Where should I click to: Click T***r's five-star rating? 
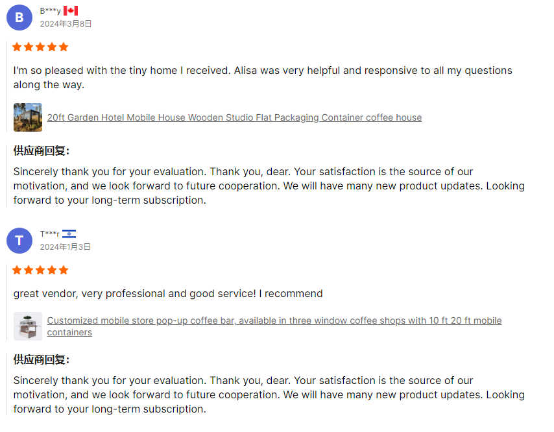40,270
